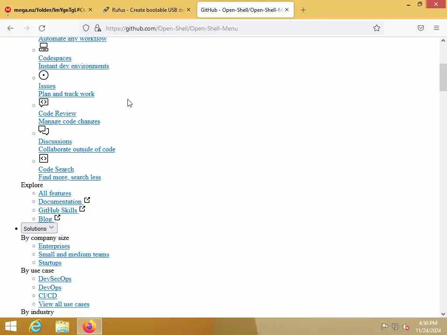Click the taskbar clock and date
Screen dimensions: 447x335
pos(428,326)
